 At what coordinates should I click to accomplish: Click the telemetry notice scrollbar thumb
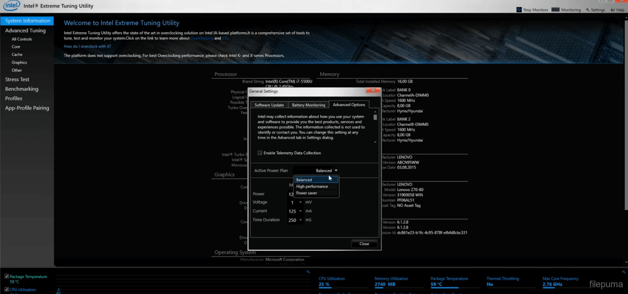(x=375, y=117)
